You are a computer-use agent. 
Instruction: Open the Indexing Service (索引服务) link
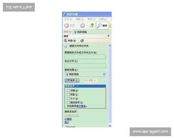81,106
